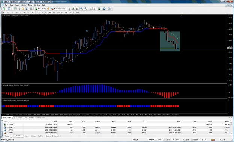This screenshot has width=234, height=142.
Task: Select the Equidistant Channel tool
Action: point(24,12)
